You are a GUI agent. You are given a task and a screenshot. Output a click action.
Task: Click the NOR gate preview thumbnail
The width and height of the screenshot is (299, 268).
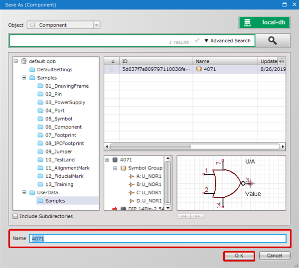coord(231,183)
